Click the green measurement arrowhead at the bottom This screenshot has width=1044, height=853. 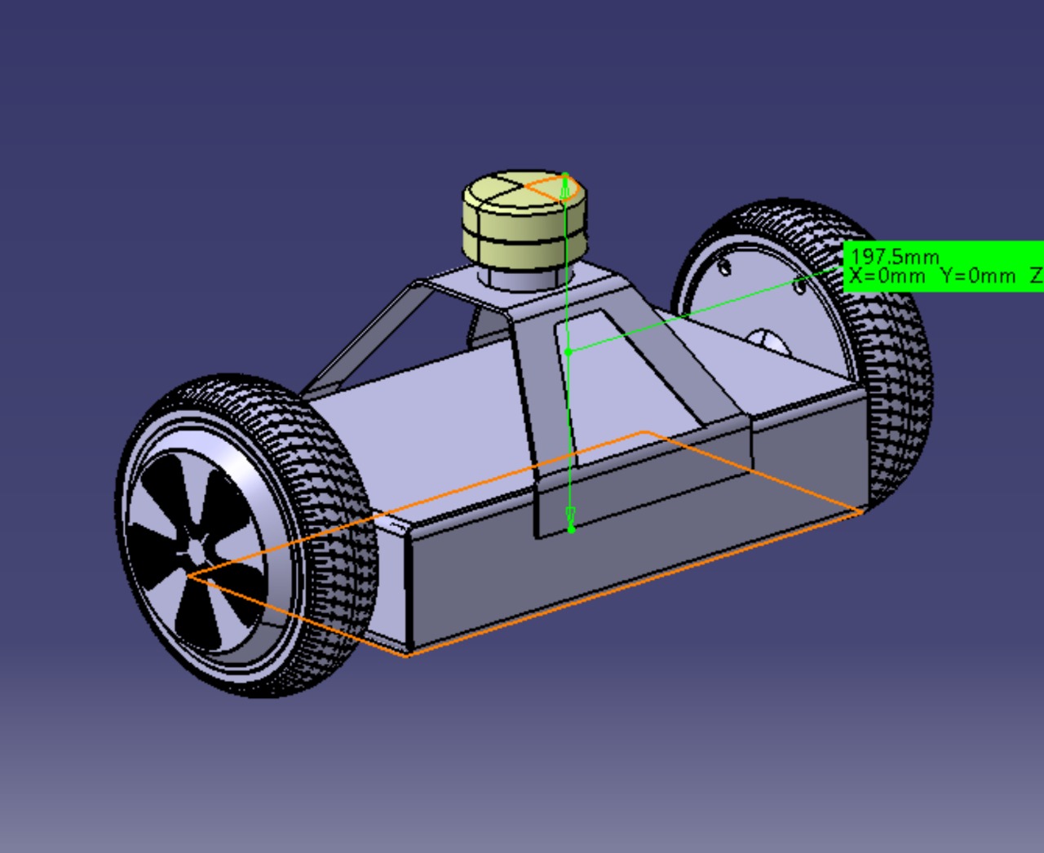coord(570,518)
